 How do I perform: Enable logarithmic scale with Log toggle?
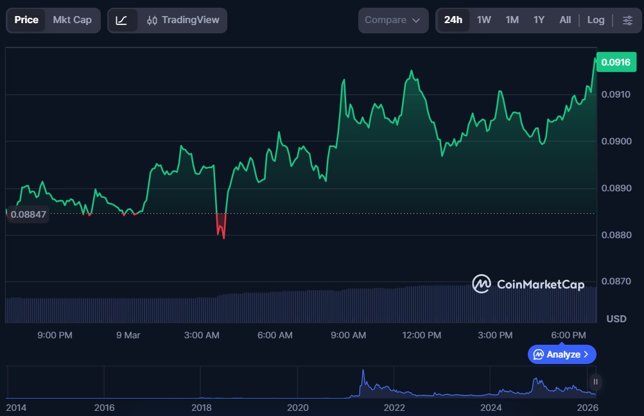tap(595, 20)
